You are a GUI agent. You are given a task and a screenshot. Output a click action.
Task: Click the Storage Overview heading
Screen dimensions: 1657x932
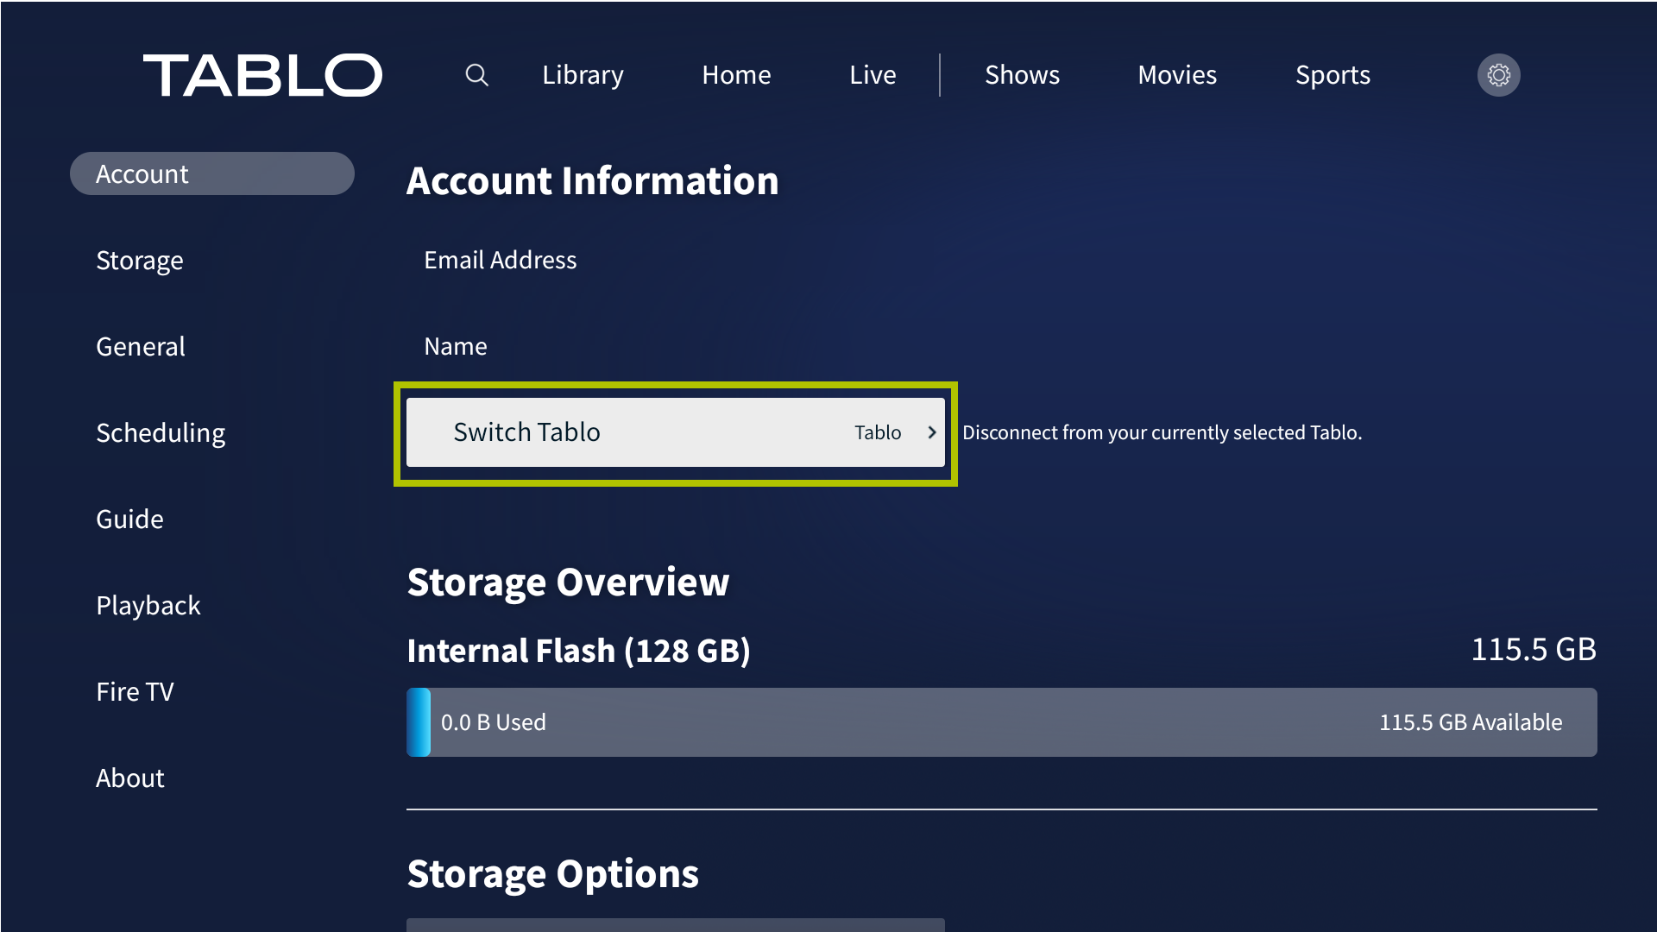[568, 582]
